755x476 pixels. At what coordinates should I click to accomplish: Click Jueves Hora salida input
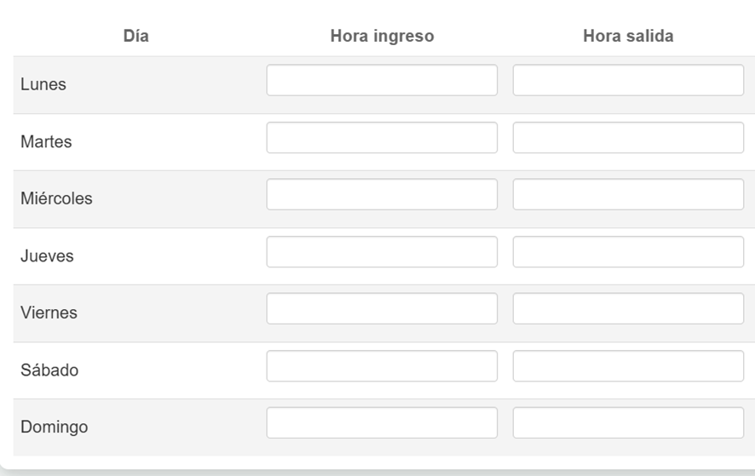628,252
